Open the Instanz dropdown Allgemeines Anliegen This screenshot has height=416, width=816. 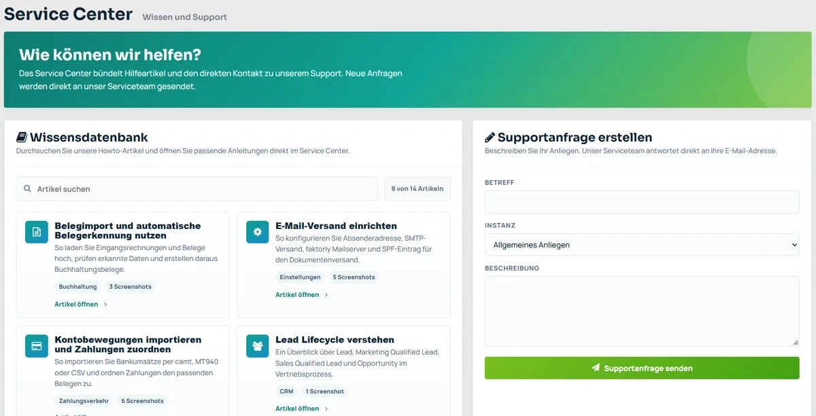[x=642, y=245]
